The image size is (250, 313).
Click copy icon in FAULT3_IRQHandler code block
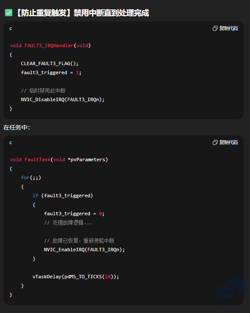(x=215, y=28)
